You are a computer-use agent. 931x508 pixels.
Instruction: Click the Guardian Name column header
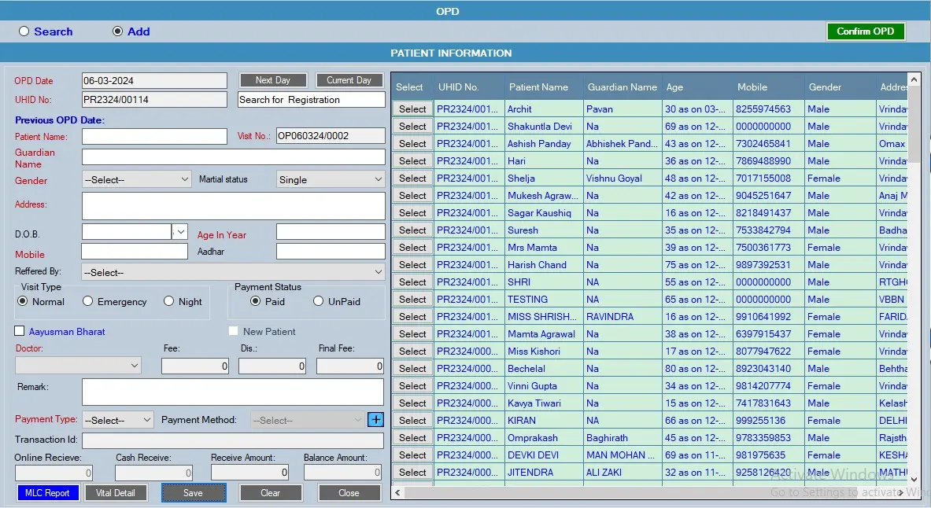[x=622, y=87]
